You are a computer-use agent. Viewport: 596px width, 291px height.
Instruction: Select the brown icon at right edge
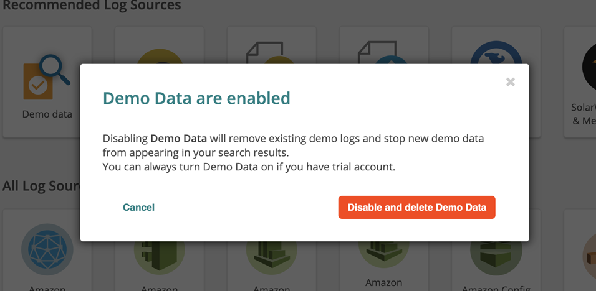(589, 256)
